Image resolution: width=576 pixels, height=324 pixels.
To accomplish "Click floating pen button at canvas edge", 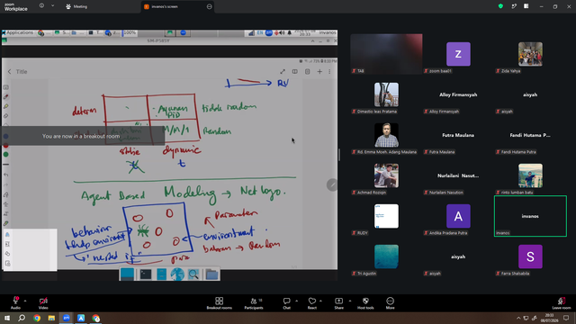I will click(x=332, y=184).
